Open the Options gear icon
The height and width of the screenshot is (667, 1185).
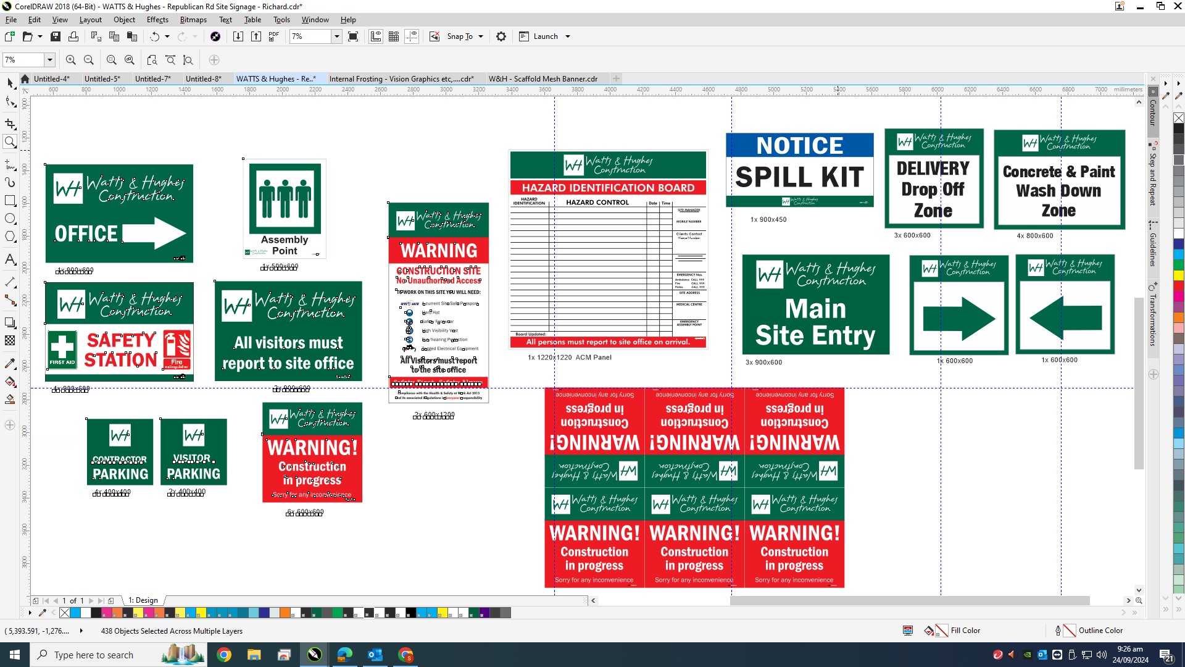[501, 36]
